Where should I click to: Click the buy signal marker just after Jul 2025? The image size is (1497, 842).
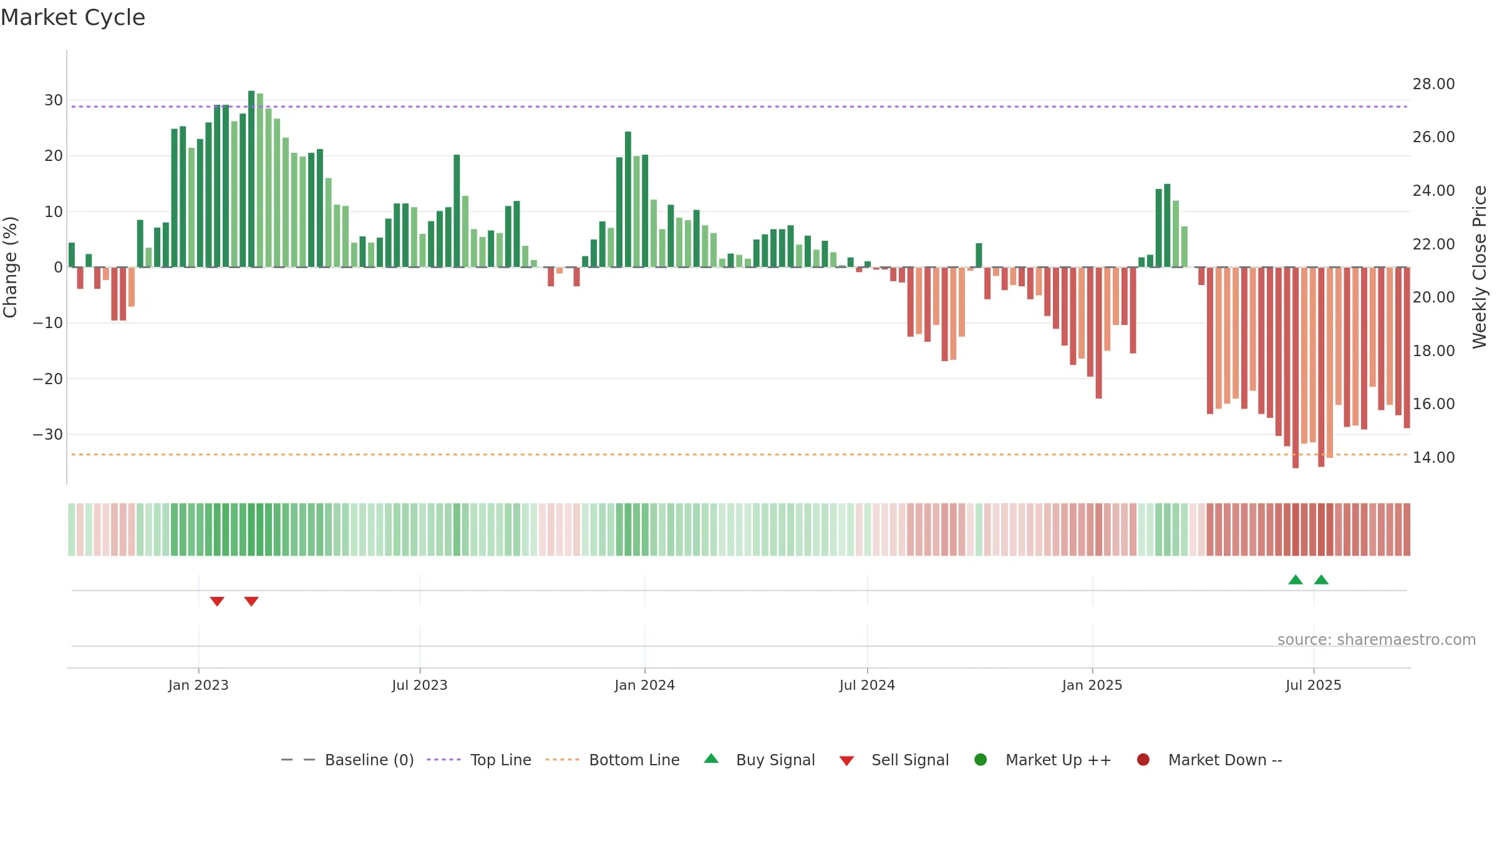click(x=1321, y=579)
